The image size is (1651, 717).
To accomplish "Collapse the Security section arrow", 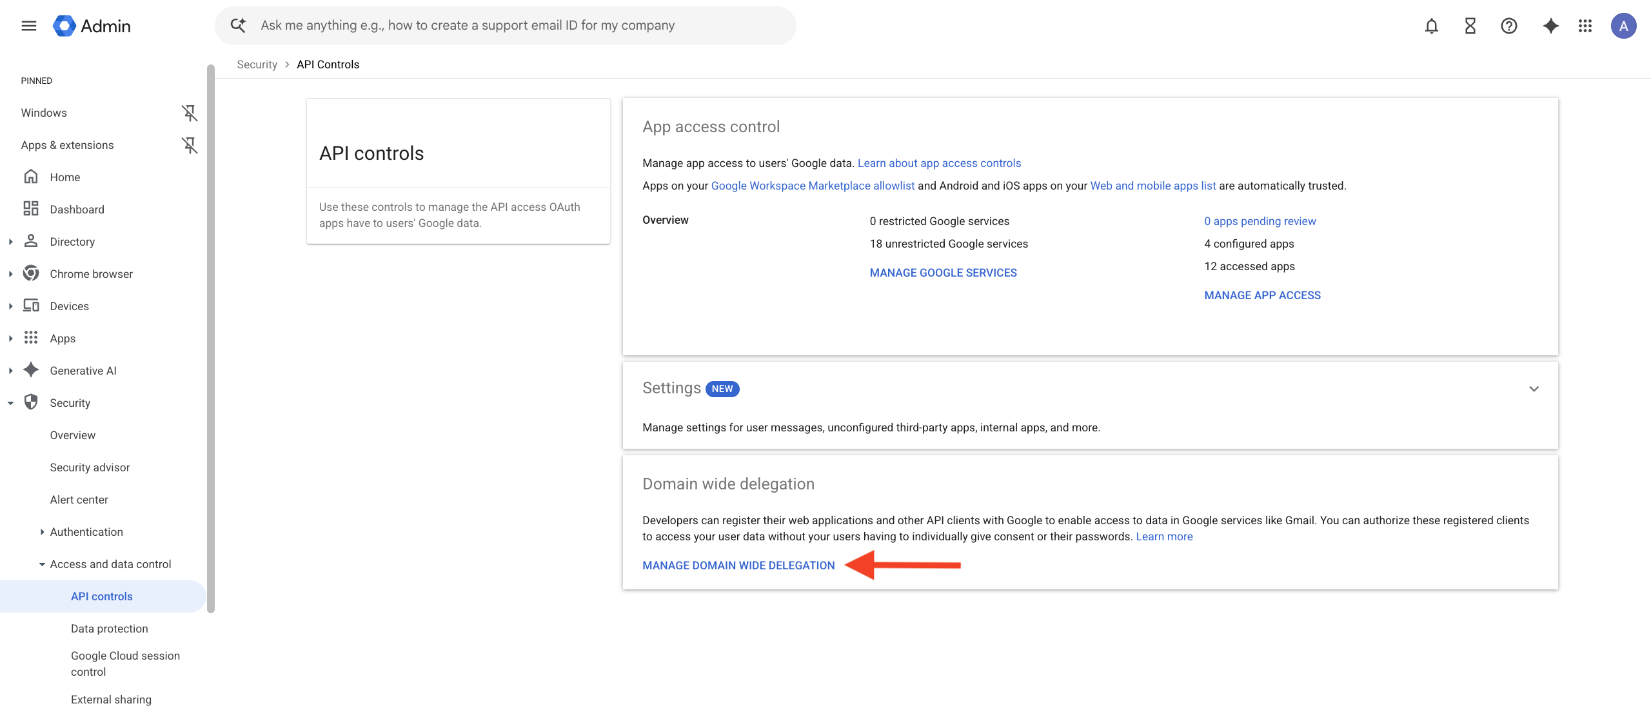I will [10, 403].
